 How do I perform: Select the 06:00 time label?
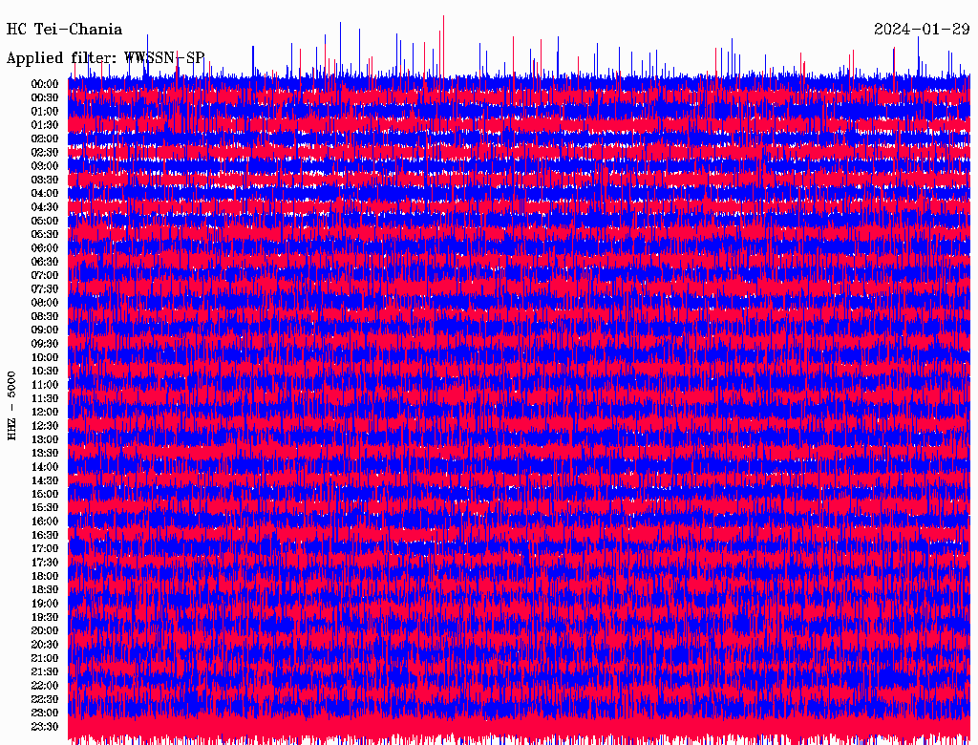(45, 247)
